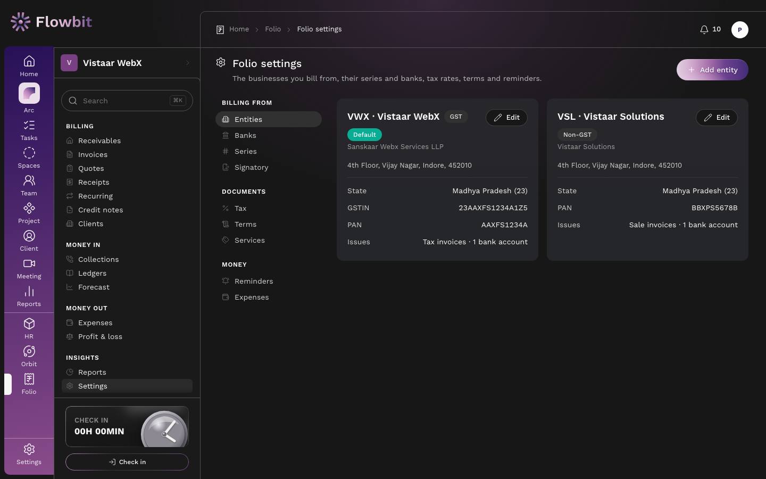Click the Check in button
Image resolution: width=766 pixels, height=479 pixels.
[x=127, y=462]
